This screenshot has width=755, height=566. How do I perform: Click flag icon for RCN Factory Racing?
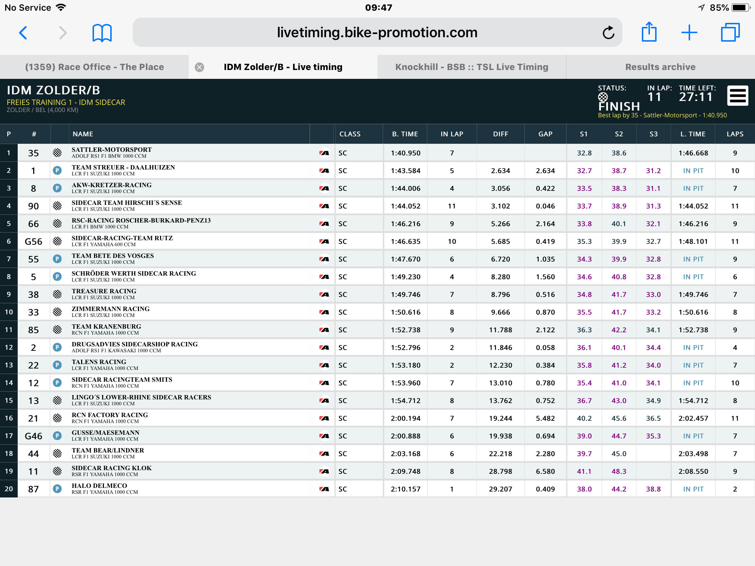57,418
